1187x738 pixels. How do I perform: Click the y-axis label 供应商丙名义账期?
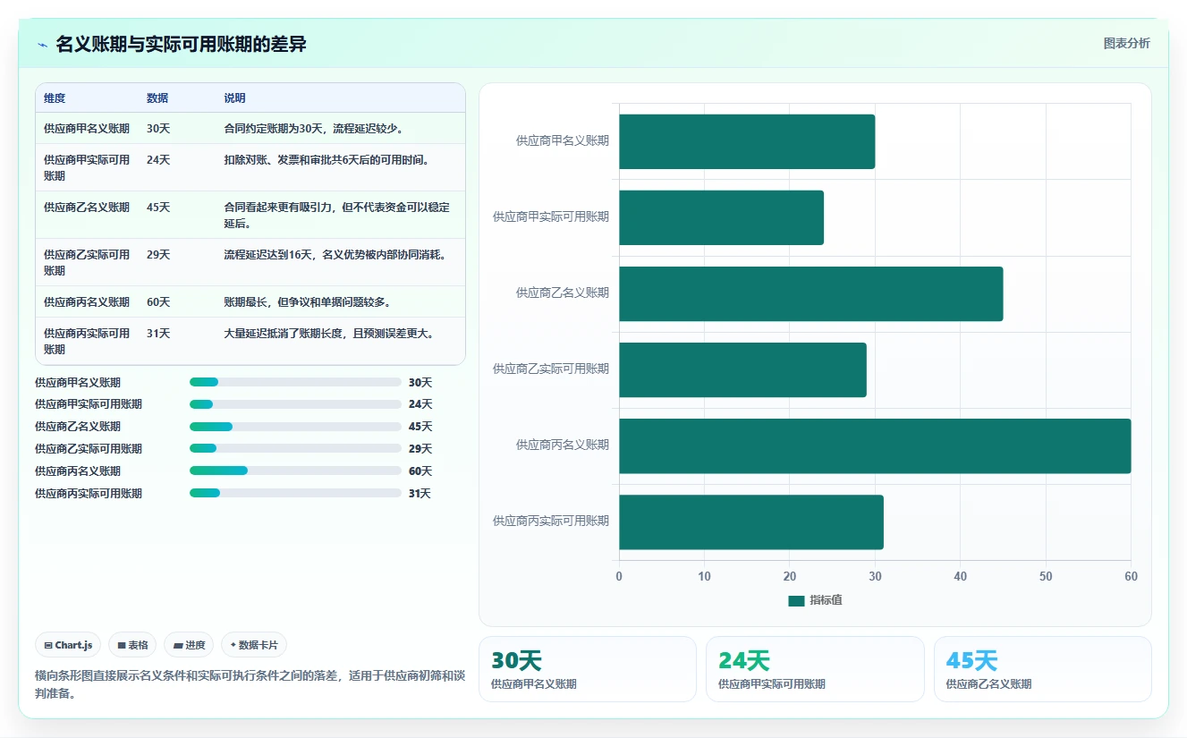point(563,445)
